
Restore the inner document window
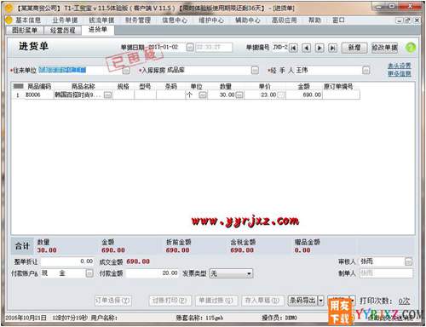tap(408, 20)
